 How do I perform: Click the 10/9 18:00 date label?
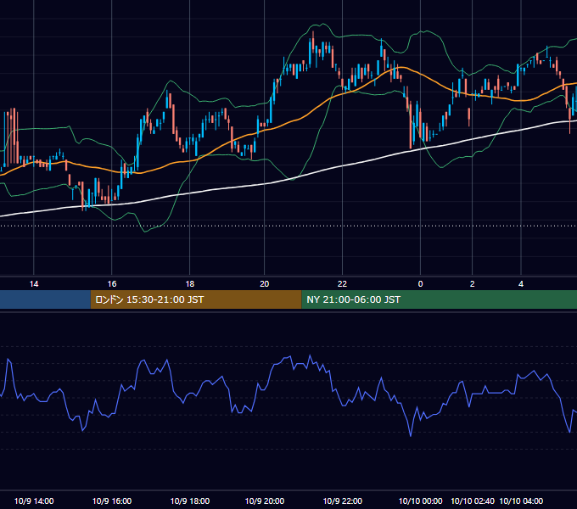(x=190, y=501)
